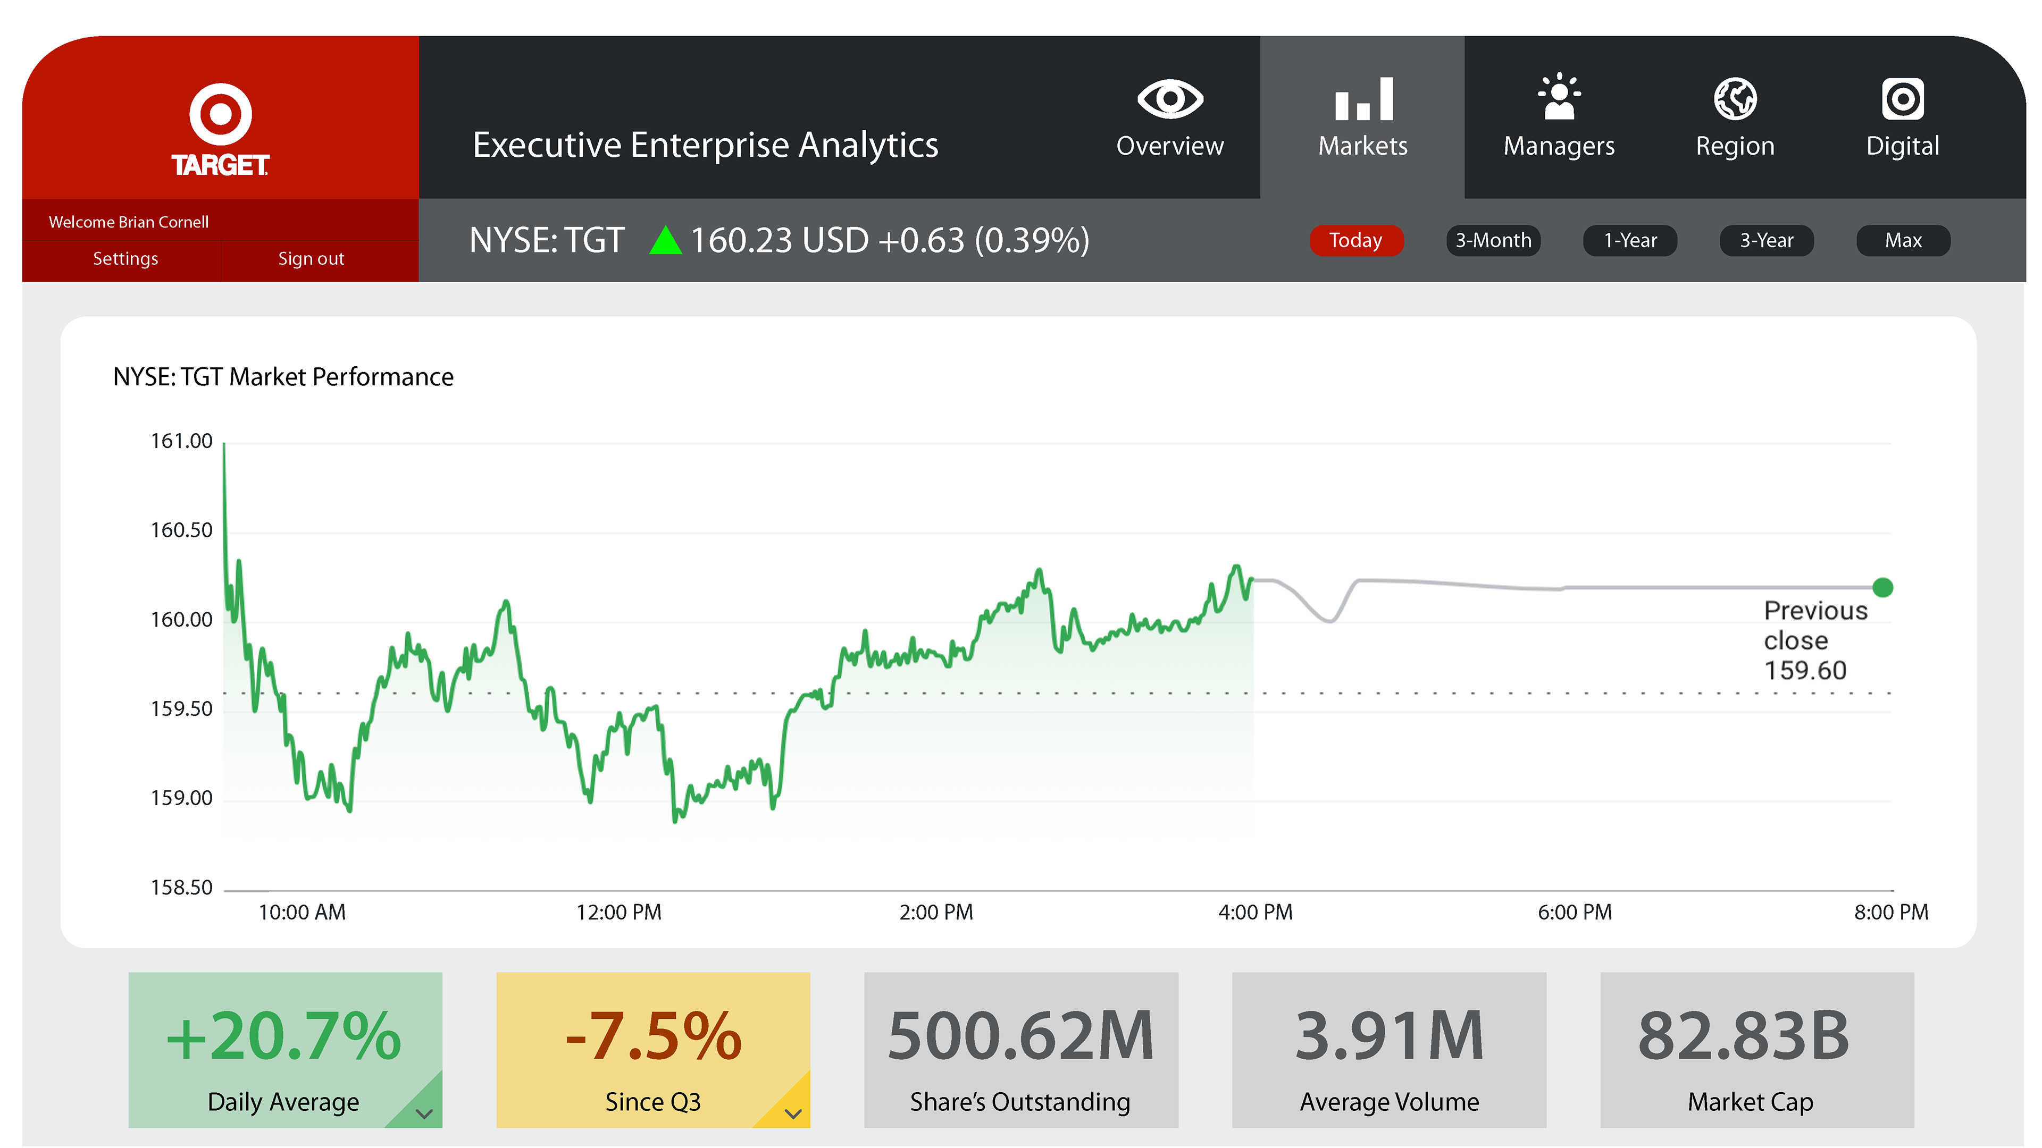
Task: Select the Max time range
Action: (1903, 240)
